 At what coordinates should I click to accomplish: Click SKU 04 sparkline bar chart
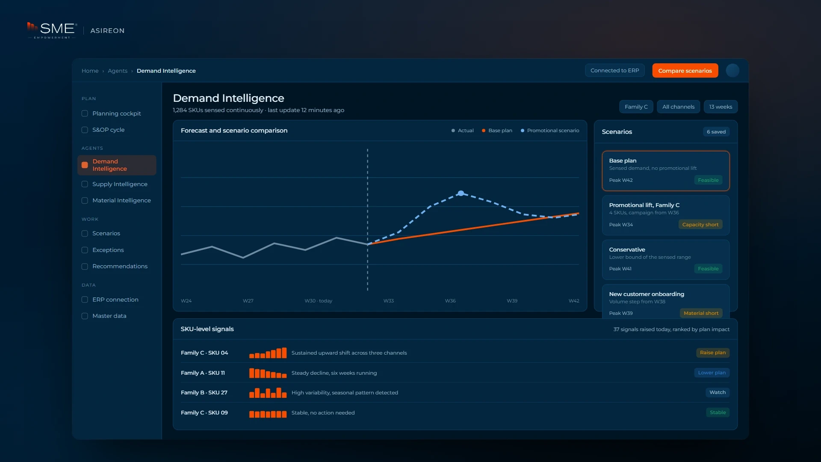point(268,352)
